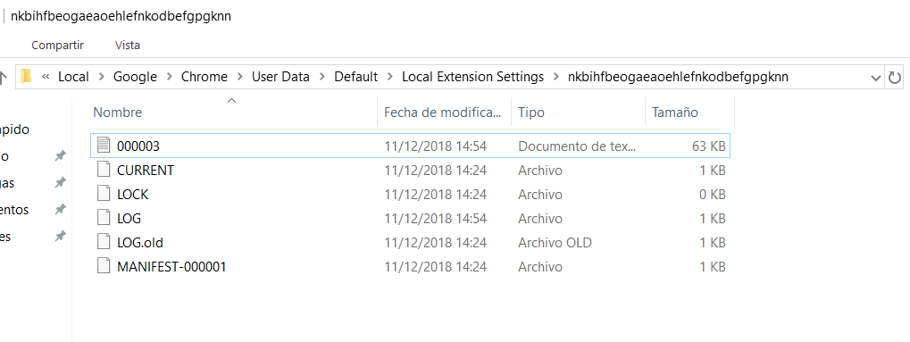Open the Compartir ribbon tab
The height and width of the screenshot is (342, 910).
pos(57,45)
